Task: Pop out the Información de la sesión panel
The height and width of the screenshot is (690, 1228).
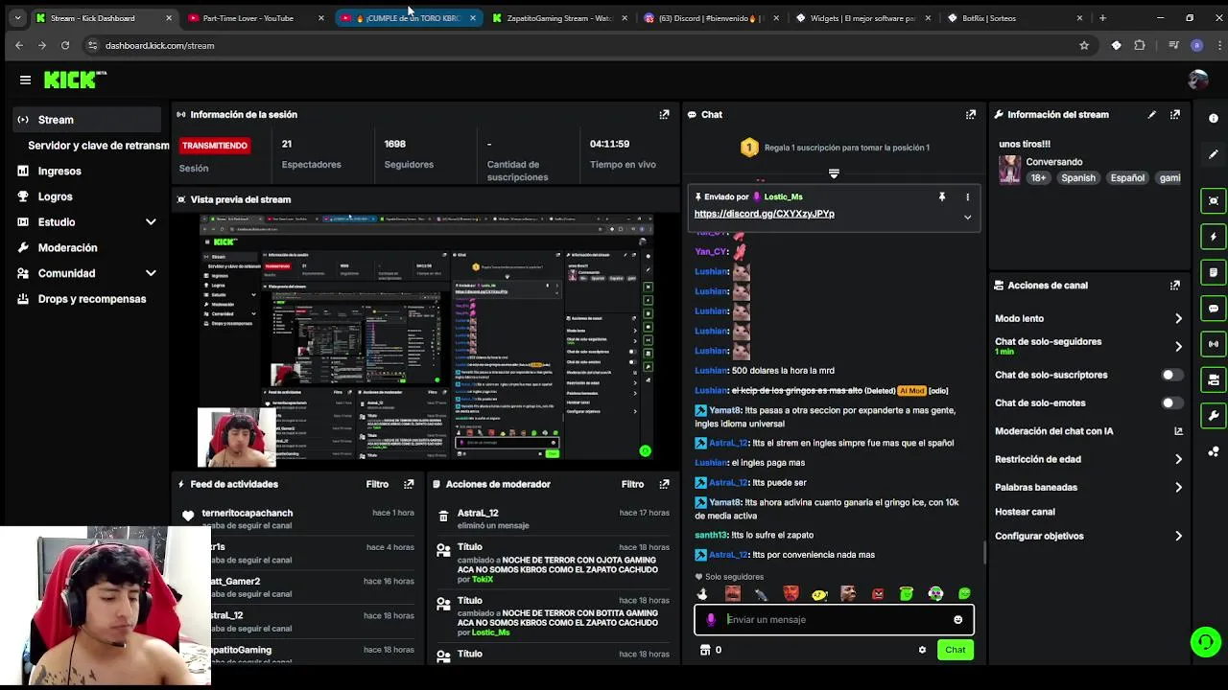Action: coord(664,114)
